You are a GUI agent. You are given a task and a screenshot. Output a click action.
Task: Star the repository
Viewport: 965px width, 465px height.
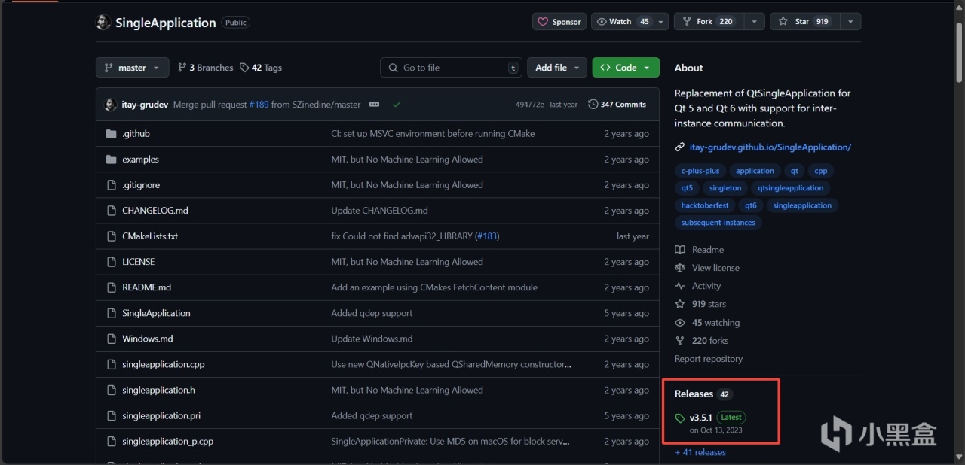tap(804, 22)
